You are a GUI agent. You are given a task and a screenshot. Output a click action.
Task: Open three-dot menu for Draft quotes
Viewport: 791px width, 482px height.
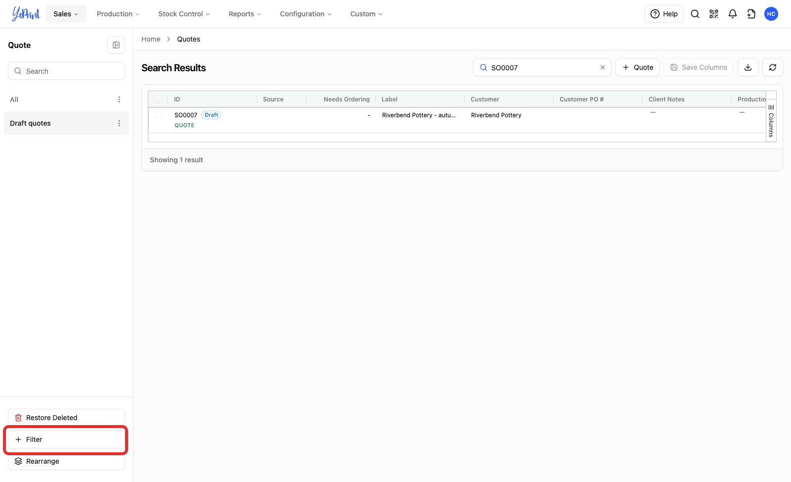[x=119, y=123]
